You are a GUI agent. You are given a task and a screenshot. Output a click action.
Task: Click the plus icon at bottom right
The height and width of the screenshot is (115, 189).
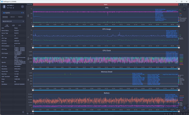click(x=184, y=108)
